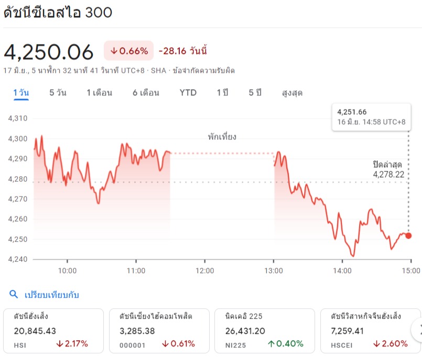
Task: Open the ดัชนีเซี่ยงไฮ้คอมโพสิต index card
Action: click(x=159, y=330)
